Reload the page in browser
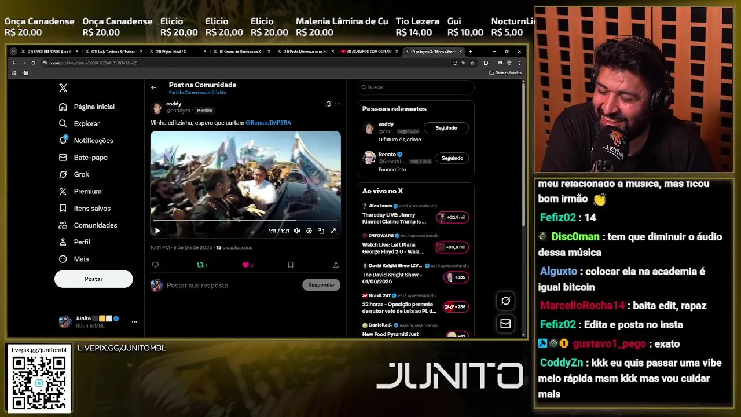741x417 pixels. point(34,63)
